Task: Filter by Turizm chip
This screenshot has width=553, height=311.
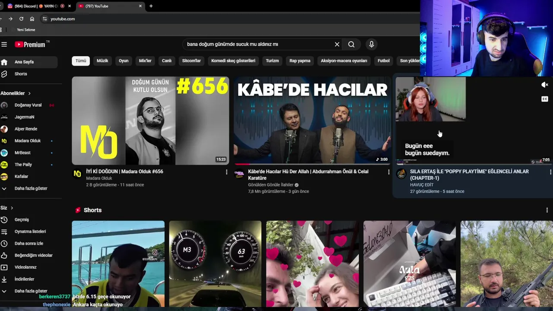Action: [272, 61]
